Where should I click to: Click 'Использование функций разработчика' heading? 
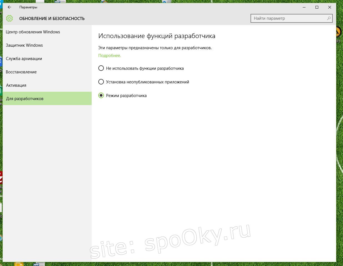pos(157,36)
